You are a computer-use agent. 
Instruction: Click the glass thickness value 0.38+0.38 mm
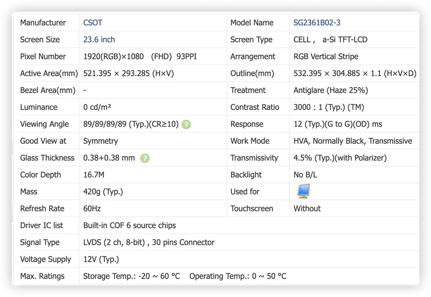pos(109,158)
